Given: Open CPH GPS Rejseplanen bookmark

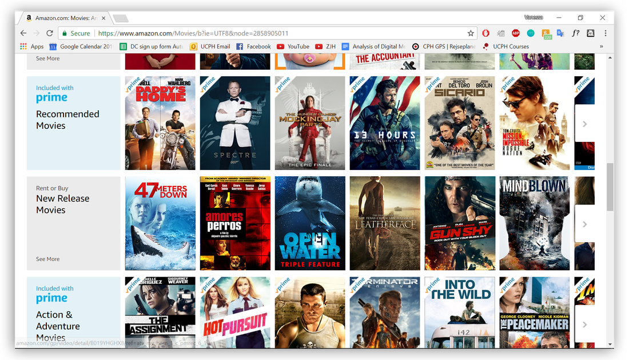Looking at the screenshot, I should (x=444, y=46).
